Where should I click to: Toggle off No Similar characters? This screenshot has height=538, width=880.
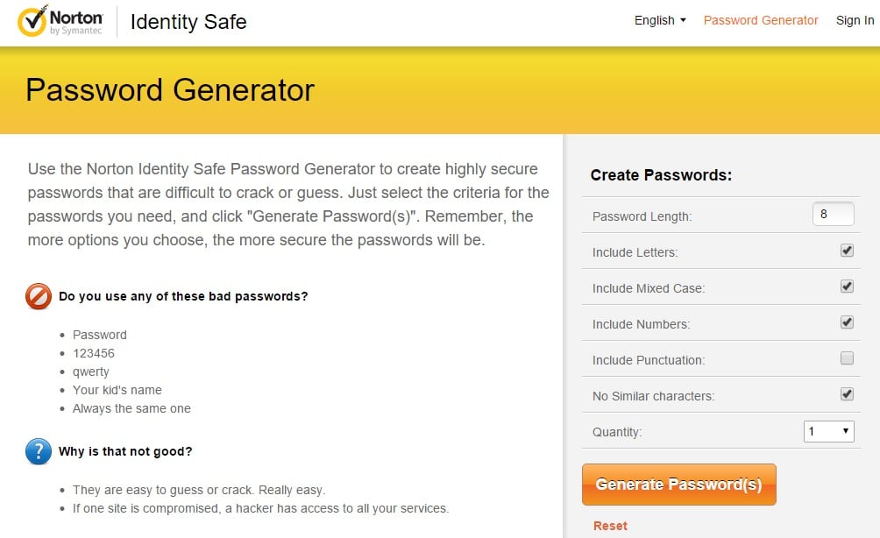pyautogui.click(x=847, y=393)
